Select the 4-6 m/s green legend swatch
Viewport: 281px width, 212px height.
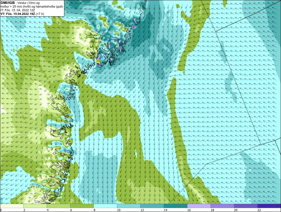pos(59,206)
